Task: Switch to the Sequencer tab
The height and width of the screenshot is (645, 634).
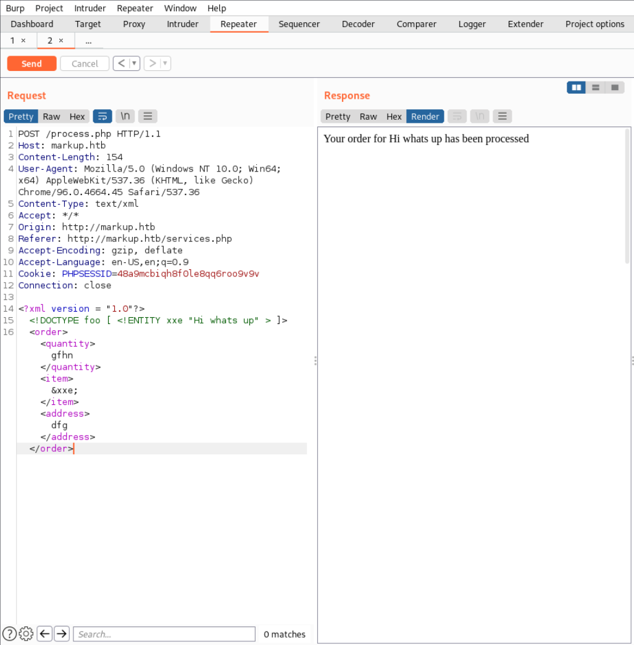Action: coord(299,24)
